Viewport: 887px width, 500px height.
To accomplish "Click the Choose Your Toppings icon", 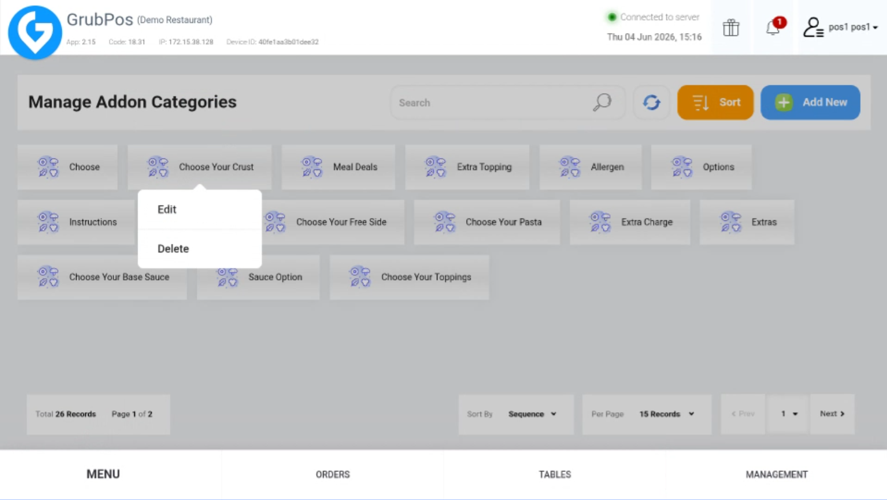I will [360, 277].
